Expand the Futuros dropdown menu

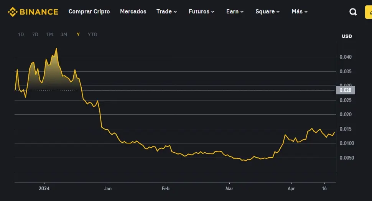click(201, 12)
